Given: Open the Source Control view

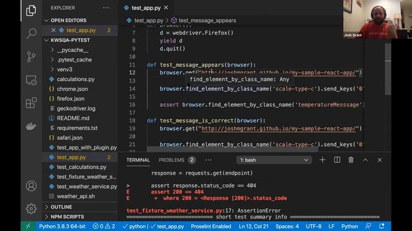Looking at the screenshot, I should pos(31,56).
